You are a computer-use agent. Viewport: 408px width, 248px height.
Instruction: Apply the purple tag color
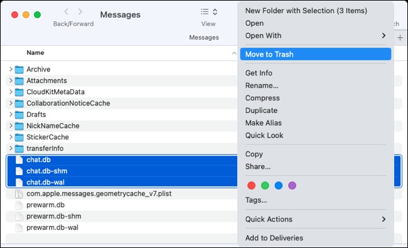coord(293,186)
